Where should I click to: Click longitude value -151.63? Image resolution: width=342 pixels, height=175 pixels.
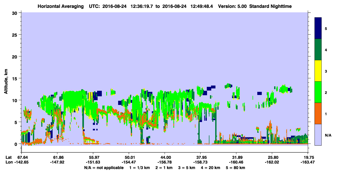pyautogui.click(x=93, y=162)
